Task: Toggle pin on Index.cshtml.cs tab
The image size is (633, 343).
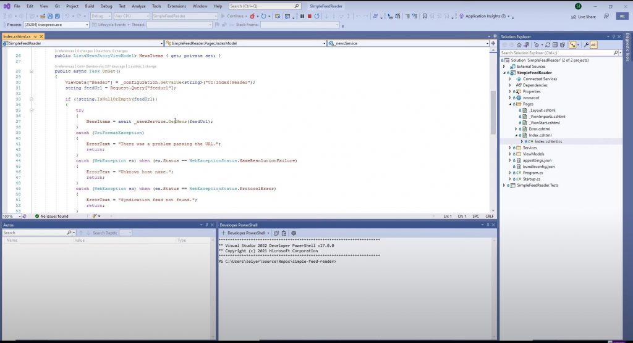Action: (35, 36)
